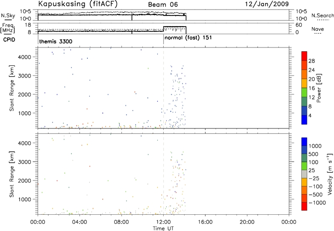Click the CPID row label
Viewport: 334px width, 231px height.
[9, 40]
